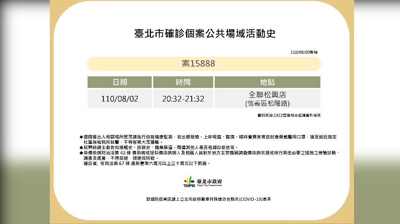The image size is (400, 224).
Task: Click the first bullet note starting 提醒曾出入相關場所民眾
Action: (x=208, y=137)
